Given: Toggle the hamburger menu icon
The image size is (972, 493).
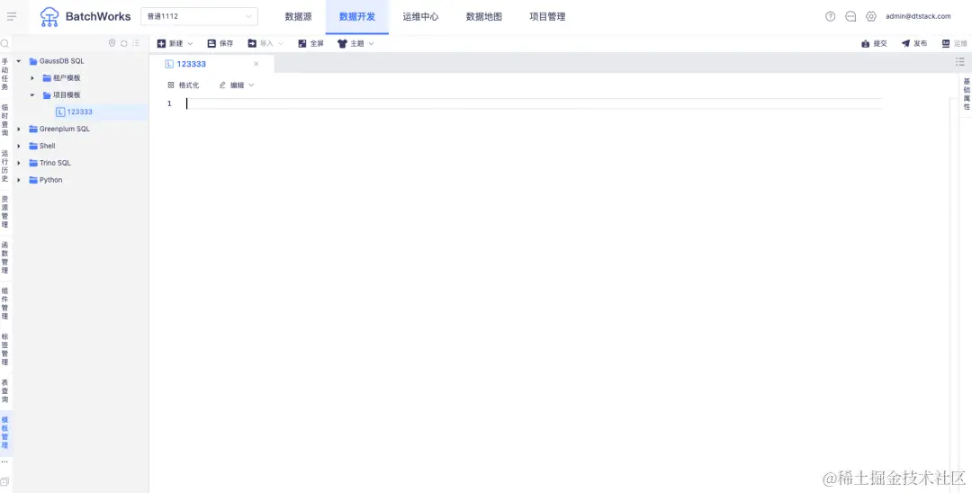Looking at the screenshot, I should tap(11, 17).
